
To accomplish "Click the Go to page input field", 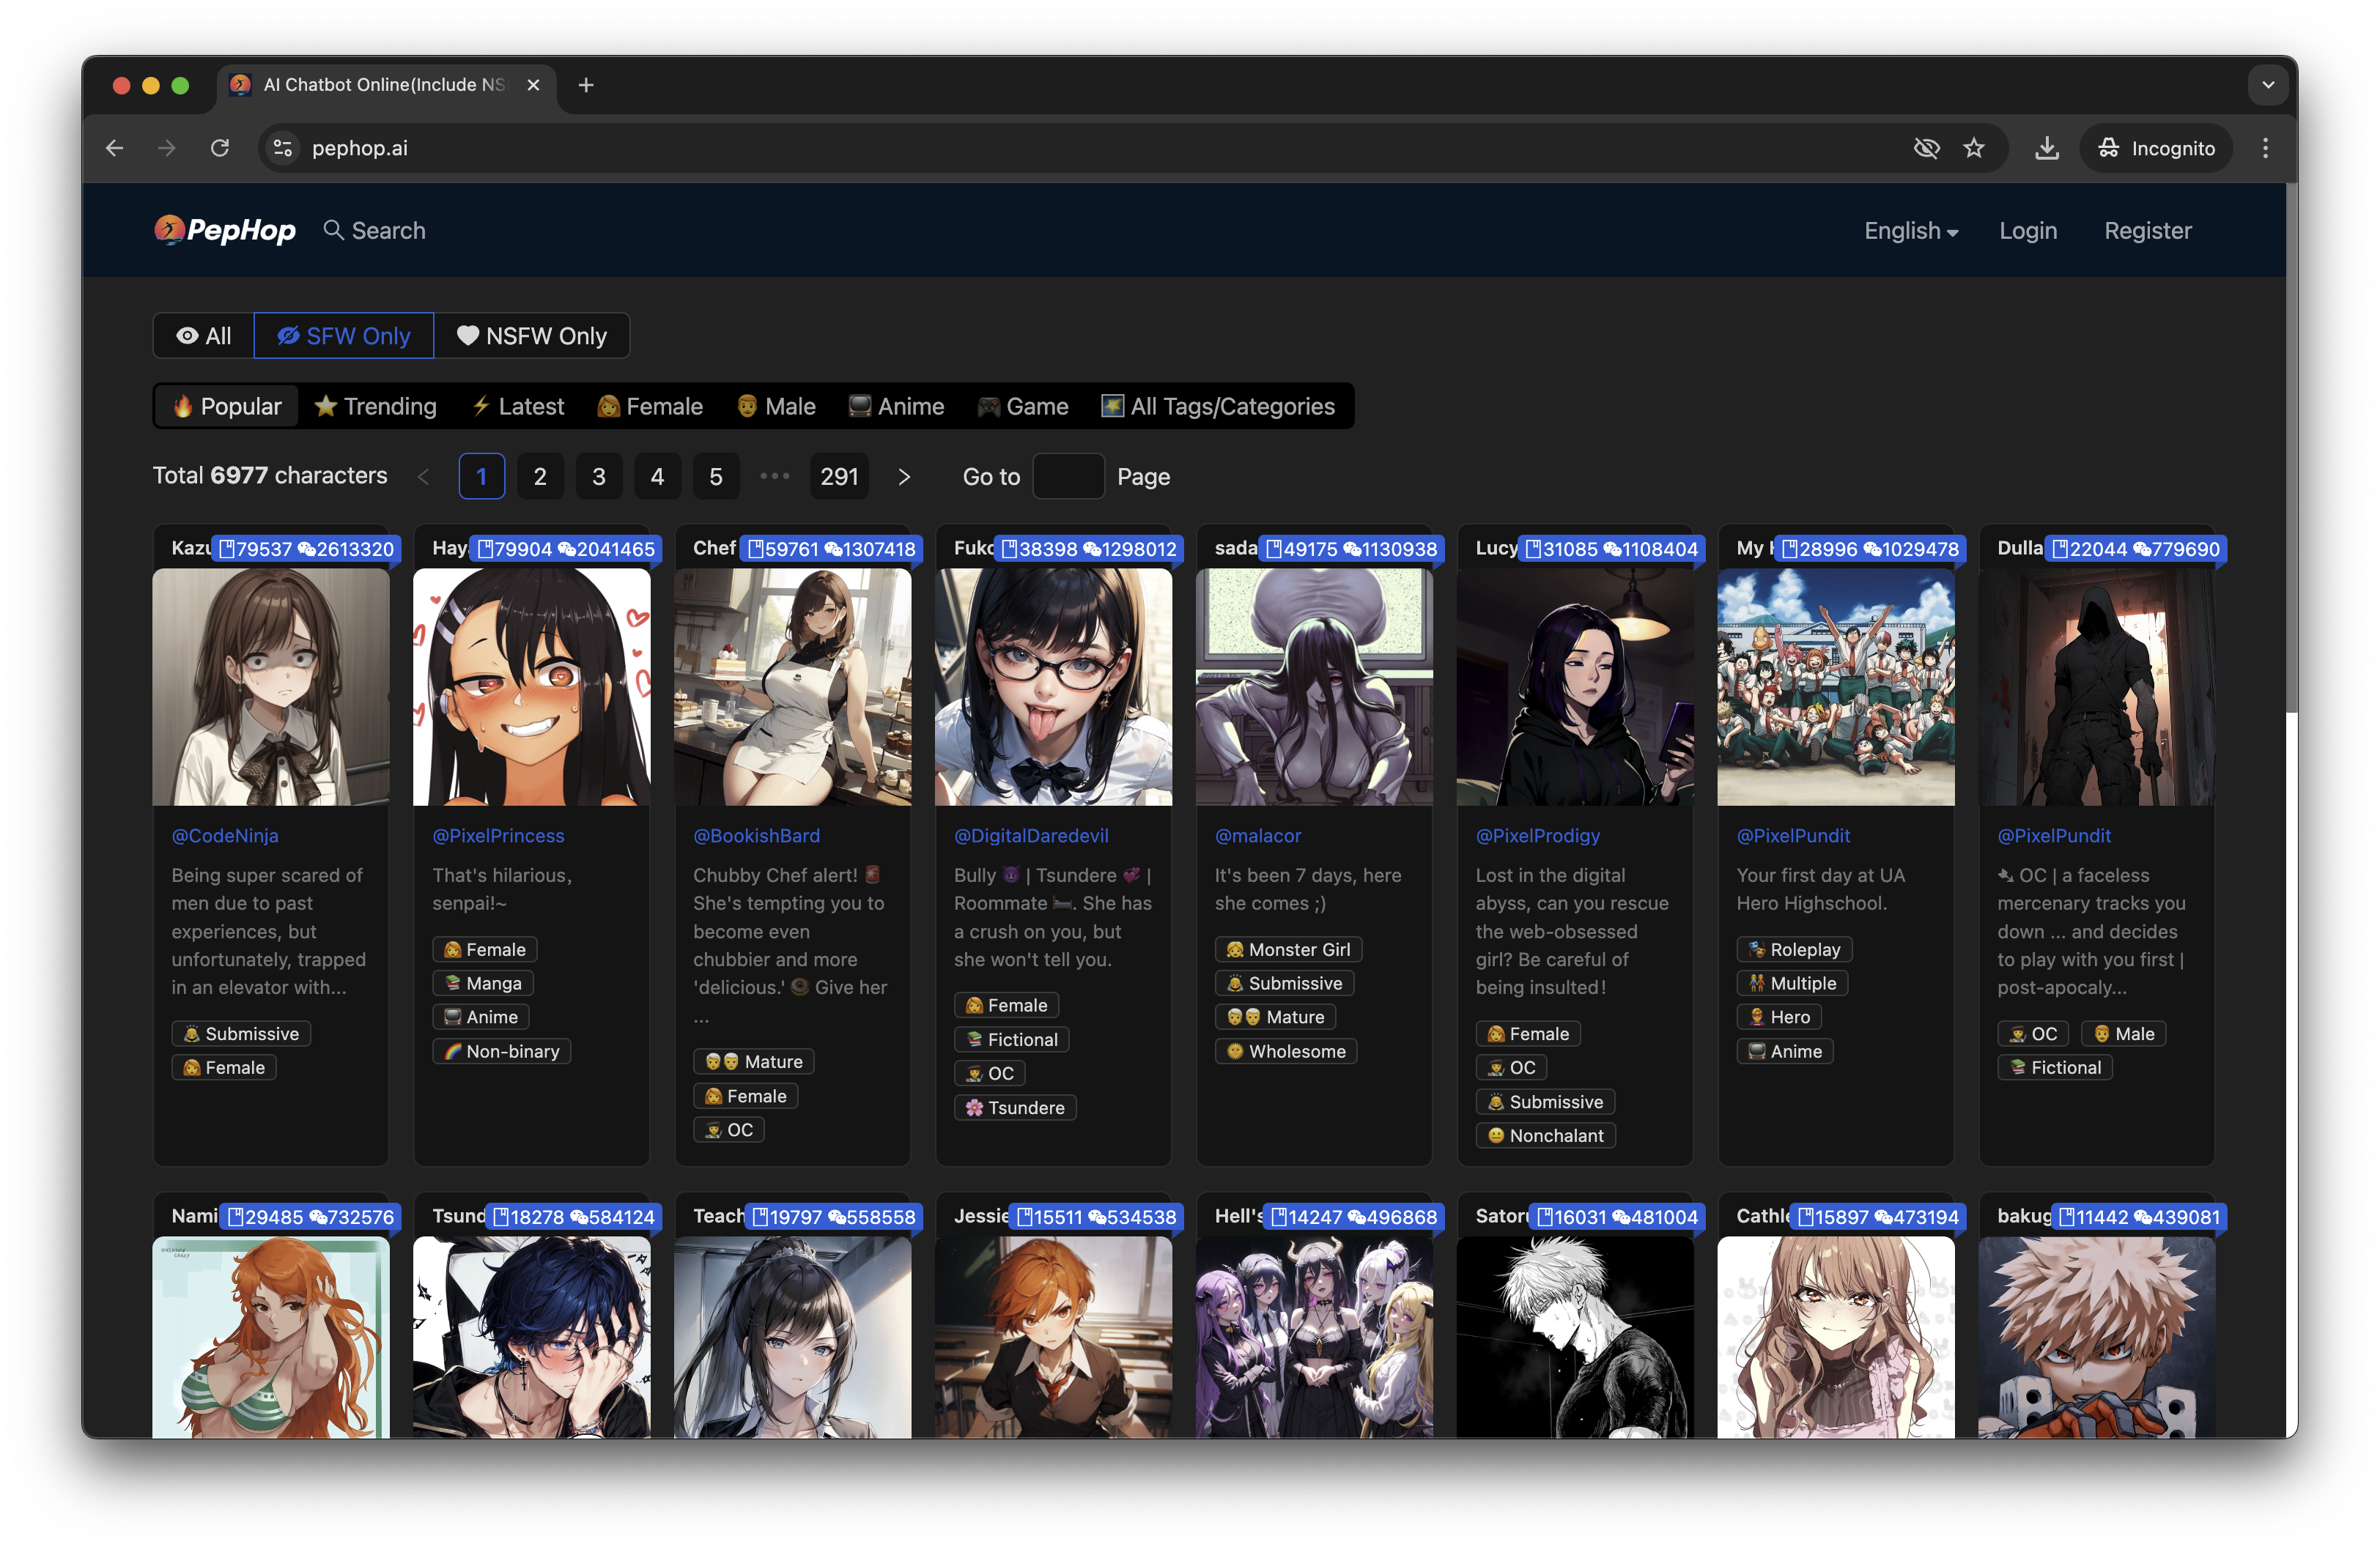I will 1068,477.
